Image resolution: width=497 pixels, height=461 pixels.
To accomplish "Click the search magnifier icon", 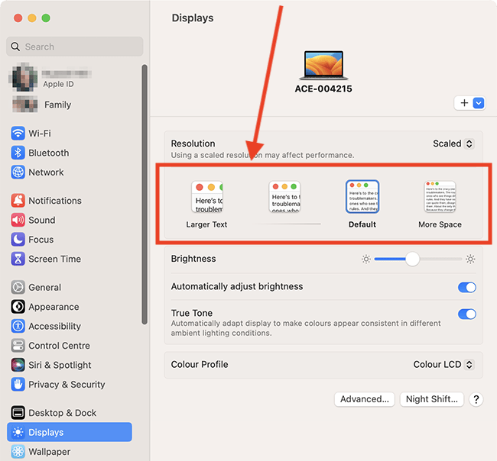I will (15, 47).
